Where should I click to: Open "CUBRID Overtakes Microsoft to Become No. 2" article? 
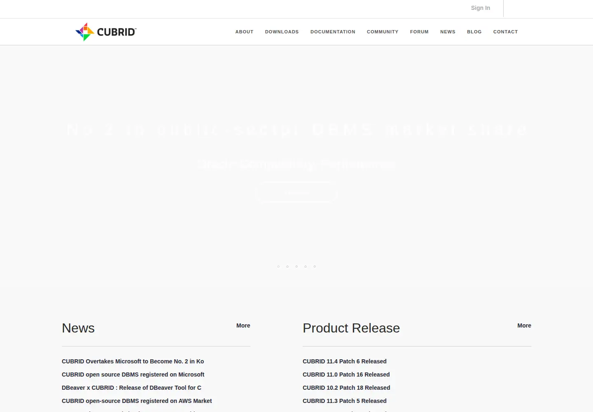coord(133,361)
